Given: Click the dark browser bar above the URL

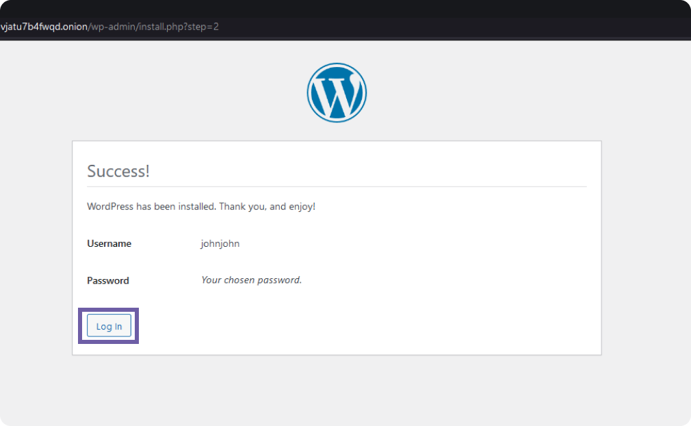Looking at the screenshot, I should pyautogui.click(x=342, y=8).
